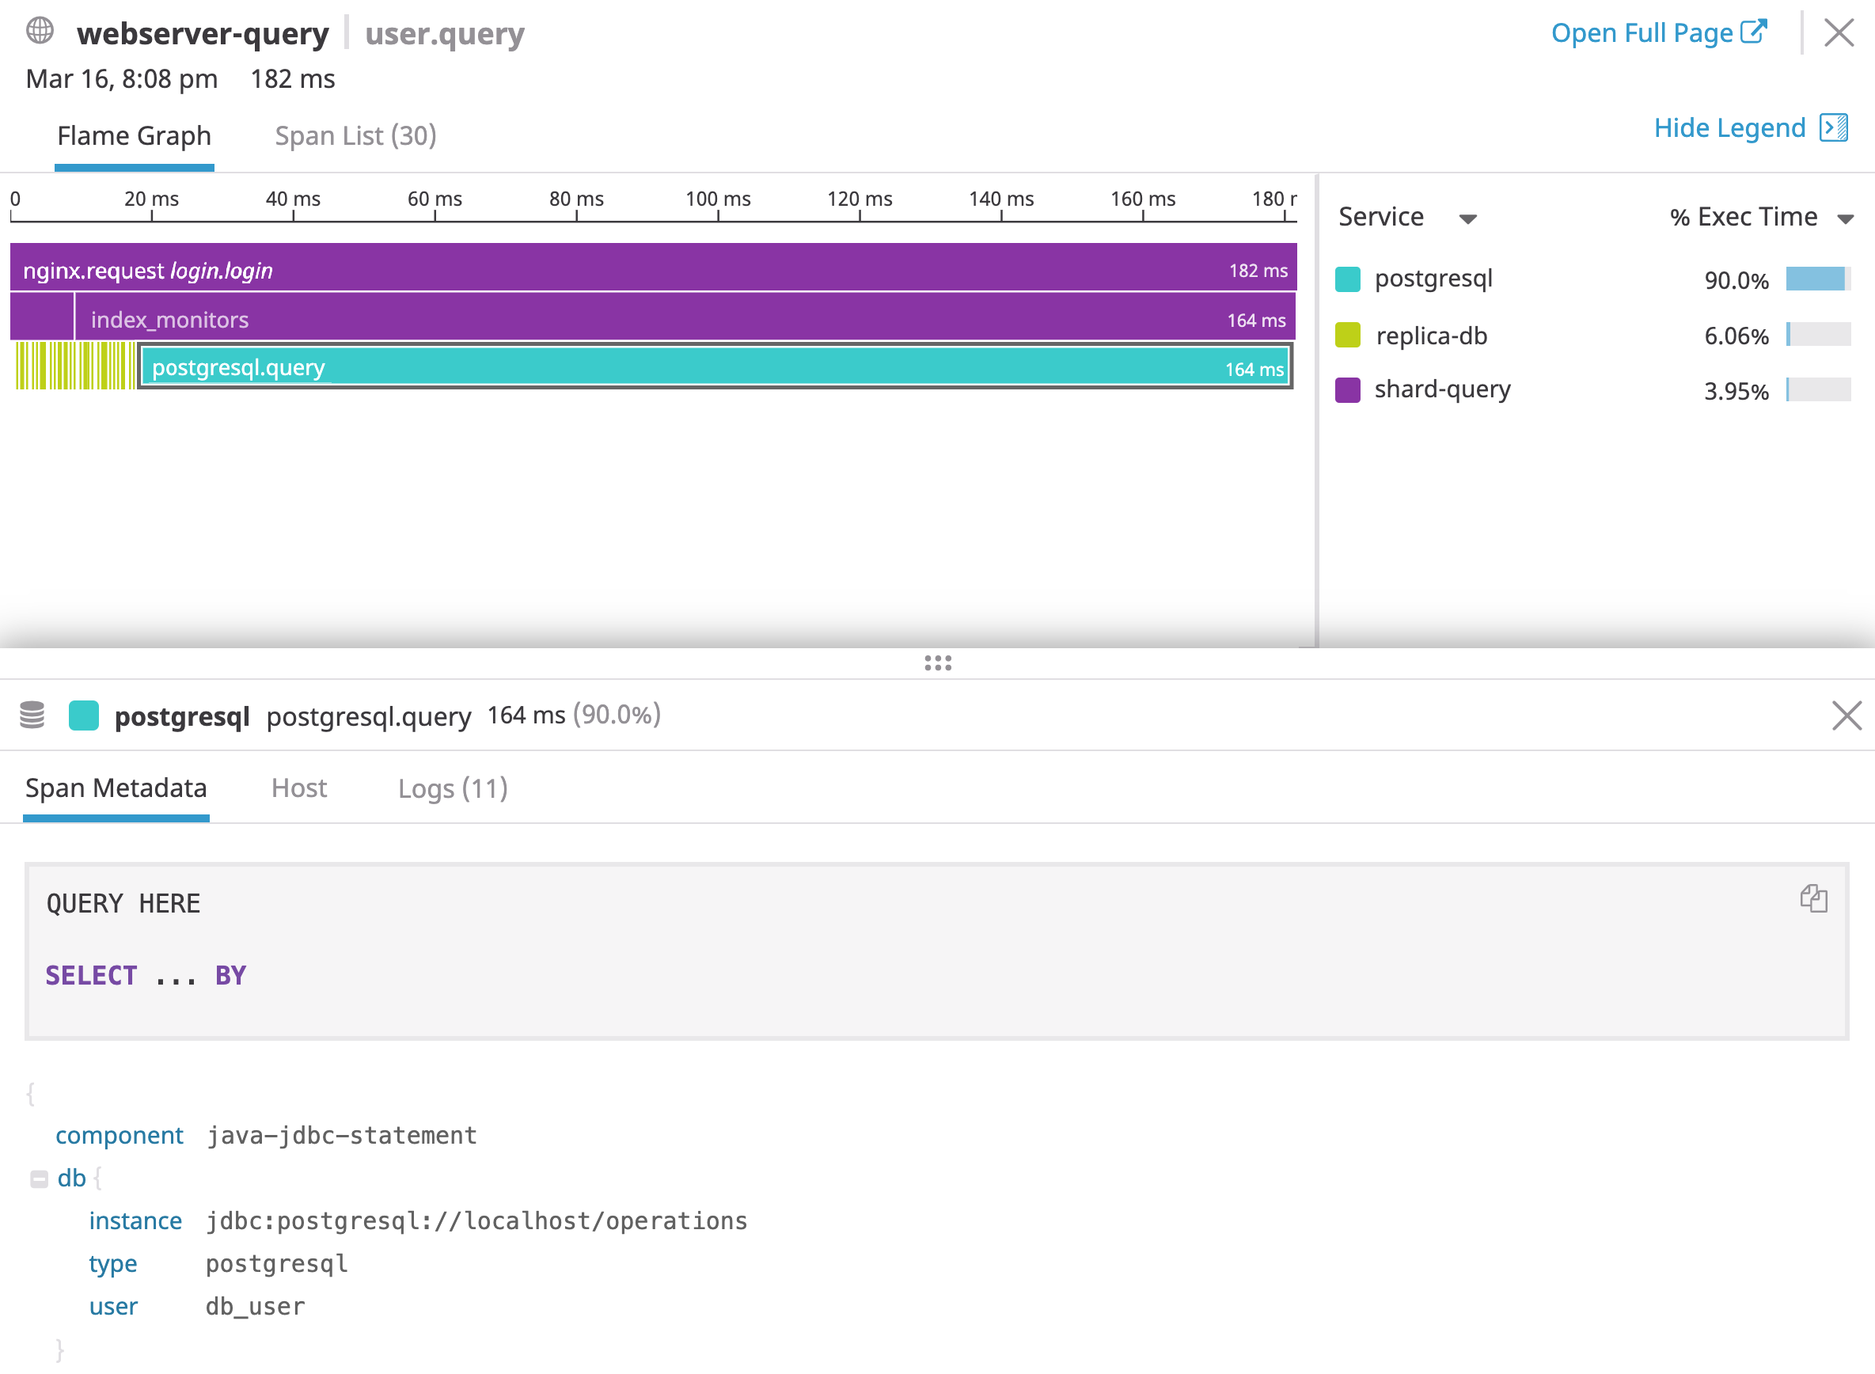Open the Logs tab to view 11 logs
This screenshot has height=1374, width=1875.
453,788
